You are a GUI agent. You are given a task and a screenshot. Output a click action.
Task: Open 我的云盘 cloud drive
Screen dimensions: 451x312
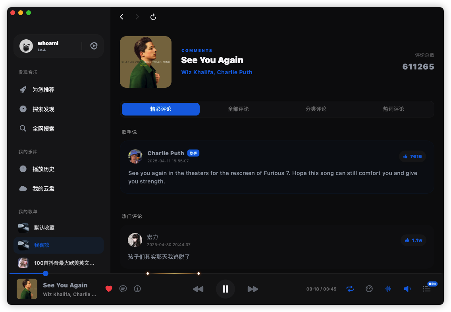(59, 189)
